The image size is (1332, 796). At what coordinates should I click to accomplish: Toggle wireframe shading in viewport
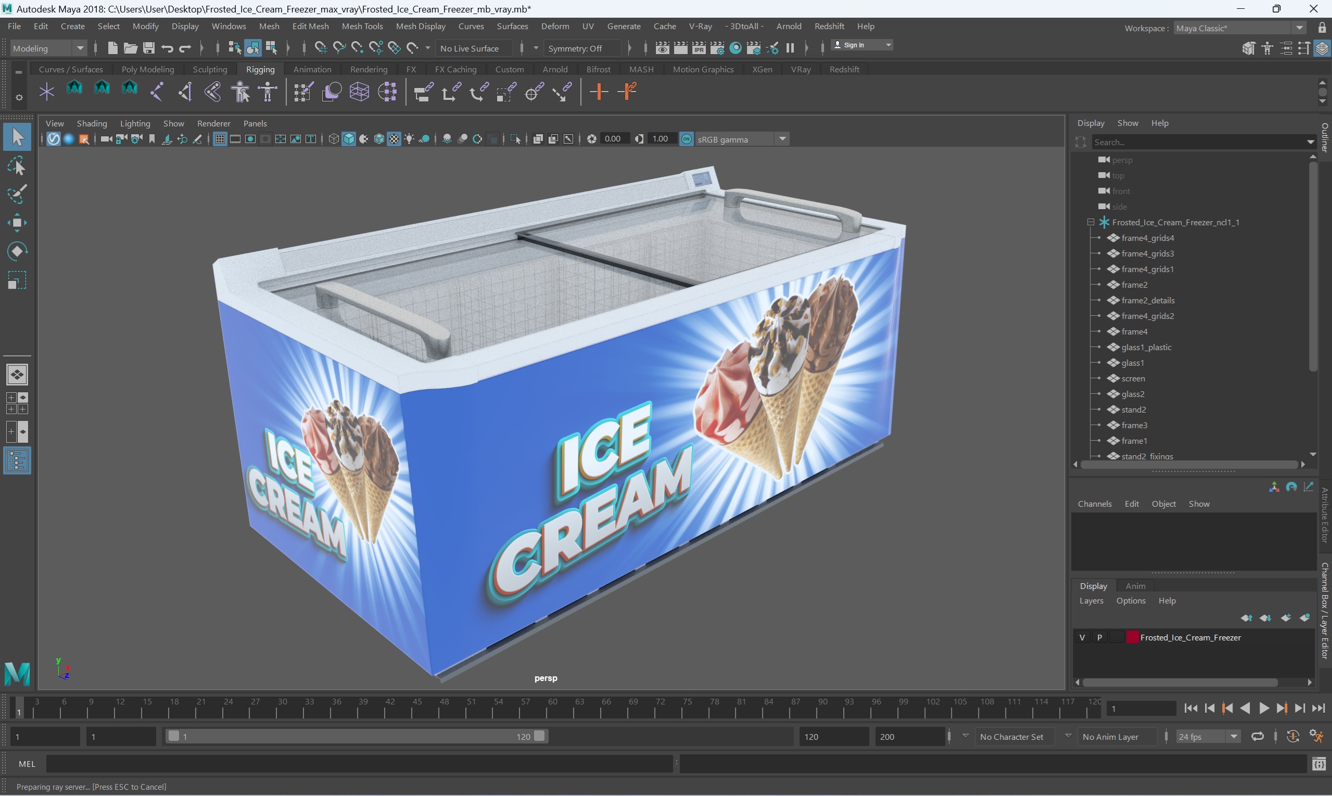point(334,139)
